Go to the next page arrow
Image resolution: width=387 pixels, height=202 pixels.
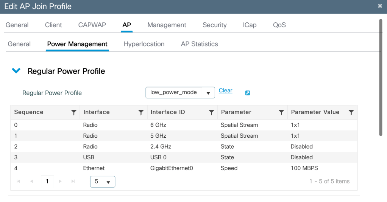pyautogui.click(x=60, y=182)
